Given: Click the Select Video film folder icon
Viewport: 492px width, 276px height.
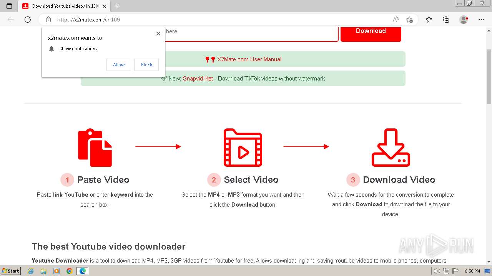Looking at the screenshot, I should click(x=243, y=148).
